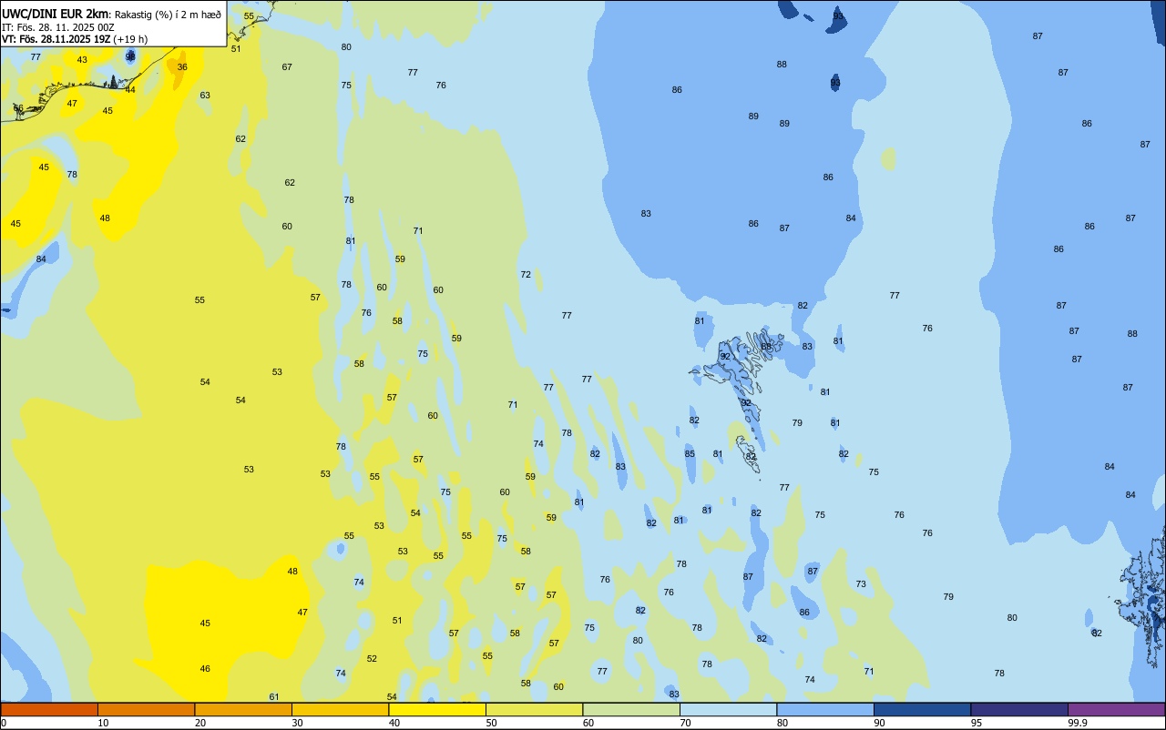Click the '61' value at the bottom edge
The height and width of the screenshot is (730, 1166).
point(274,697)
